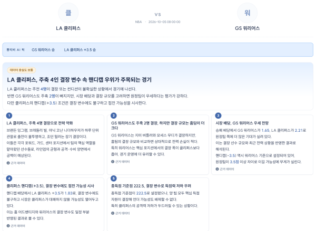Expand 근거 데이터 under 시장 배당 card

click(225, 169)
